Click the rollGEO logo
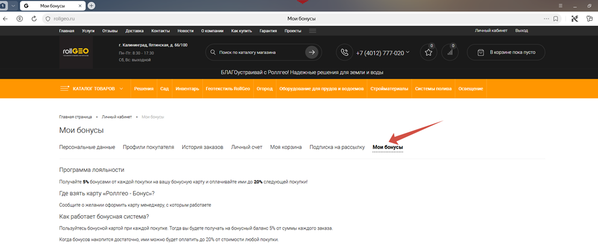Screen dimensions: 598x244 pos(76,52)
